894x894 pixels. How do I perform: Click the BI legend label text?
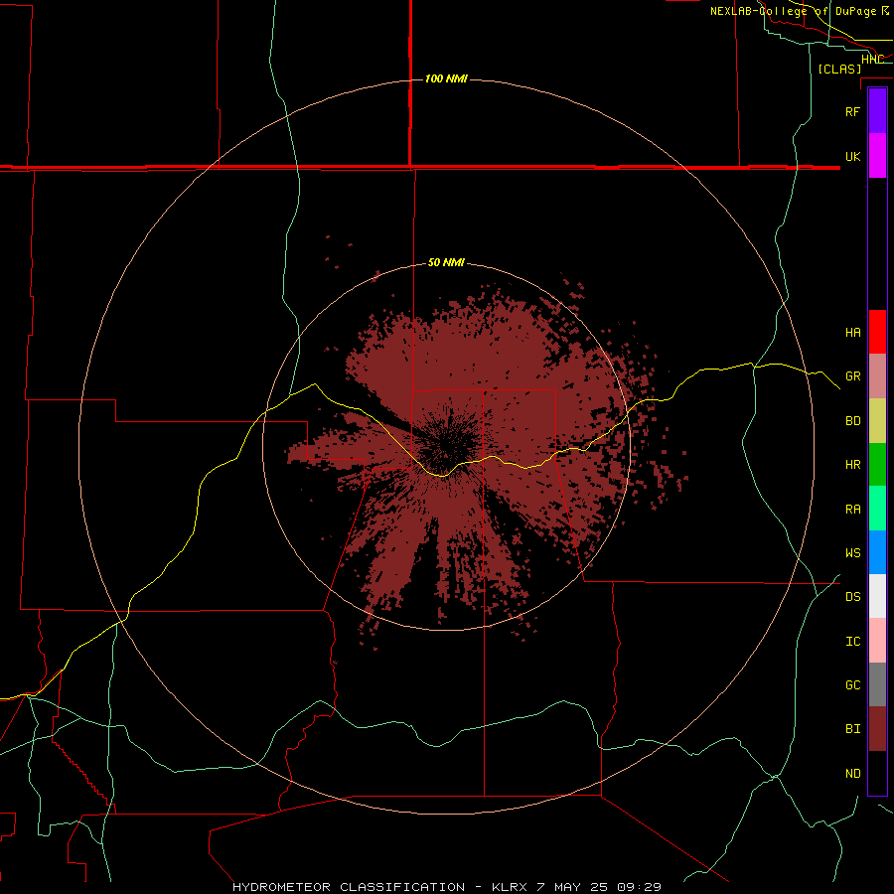(x=853, y=729)
